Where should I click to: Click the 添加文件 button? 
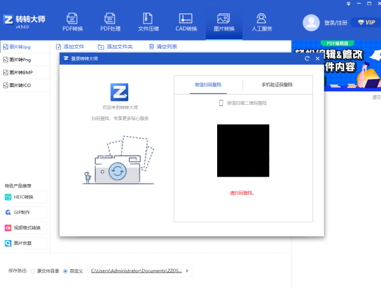70,46
